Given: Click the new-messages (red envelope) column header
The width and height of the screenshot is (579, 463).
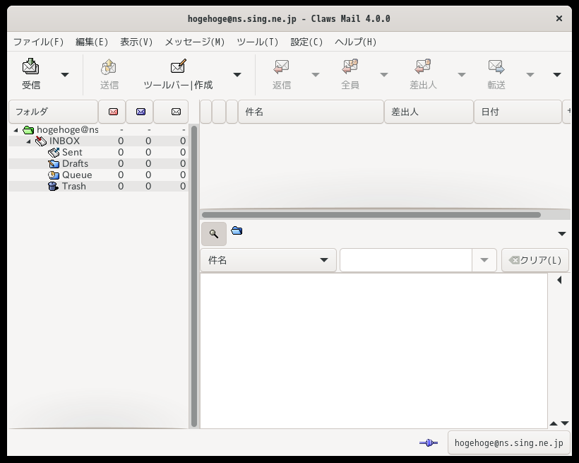Looking at the screenshot, I should point(113,112).
